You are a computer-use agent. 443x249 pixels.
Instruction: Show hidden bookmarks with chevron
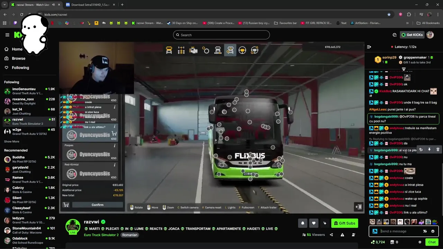coord(407,23)
